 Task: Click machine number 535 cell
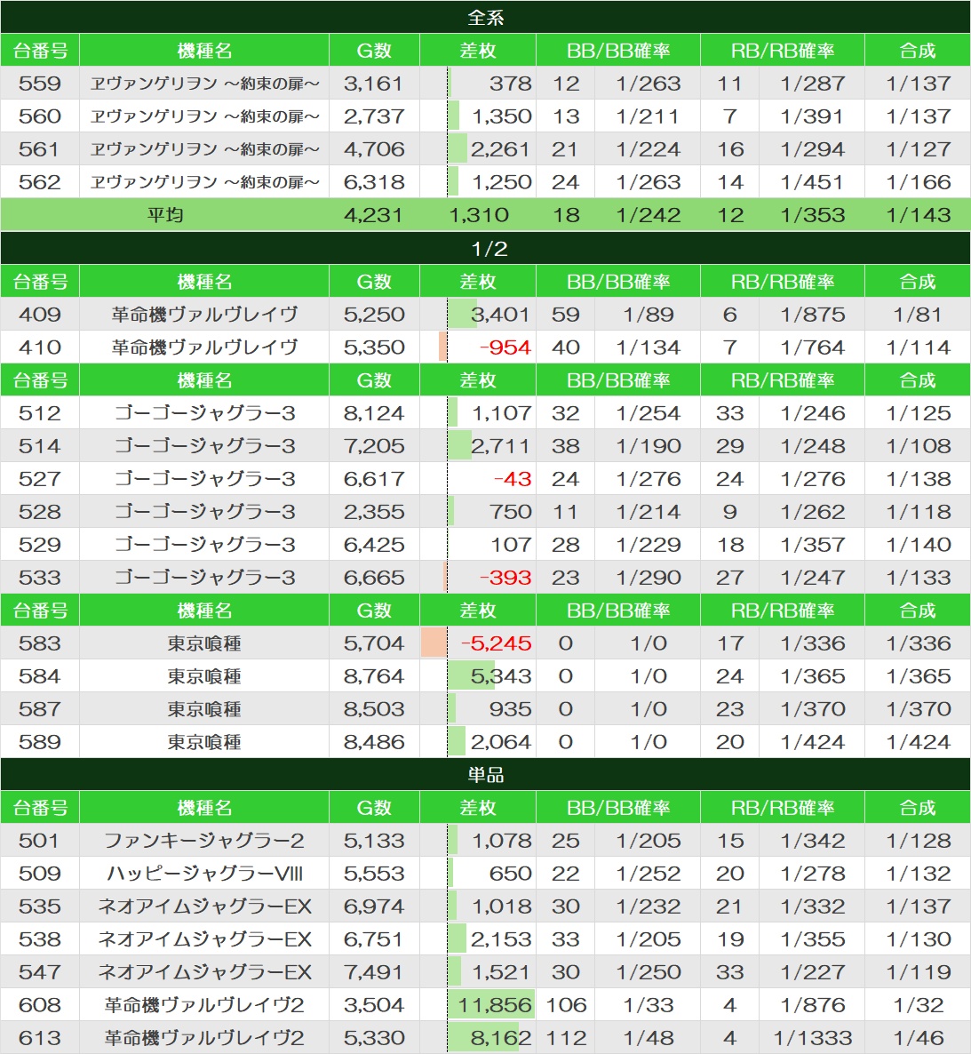[x=40, y=906]
